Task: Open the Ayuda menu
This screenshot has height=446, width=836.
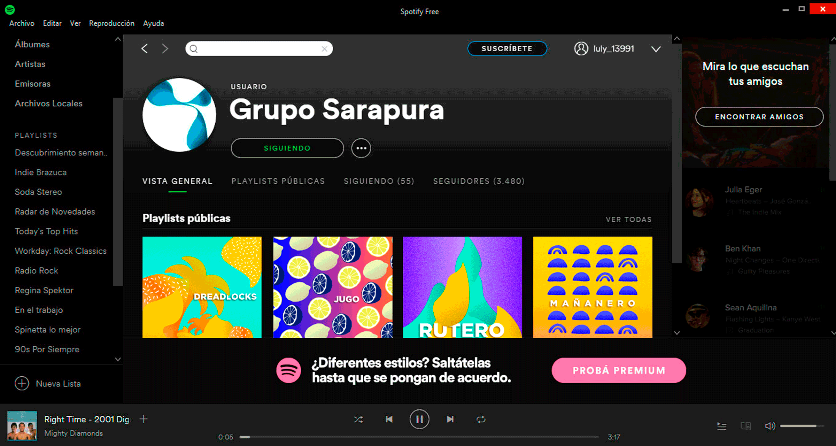Action: (153, 23)
